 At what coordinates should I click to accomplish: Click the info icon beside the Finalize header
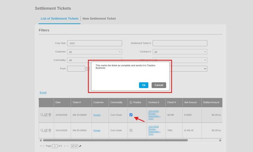click(131, 103)
